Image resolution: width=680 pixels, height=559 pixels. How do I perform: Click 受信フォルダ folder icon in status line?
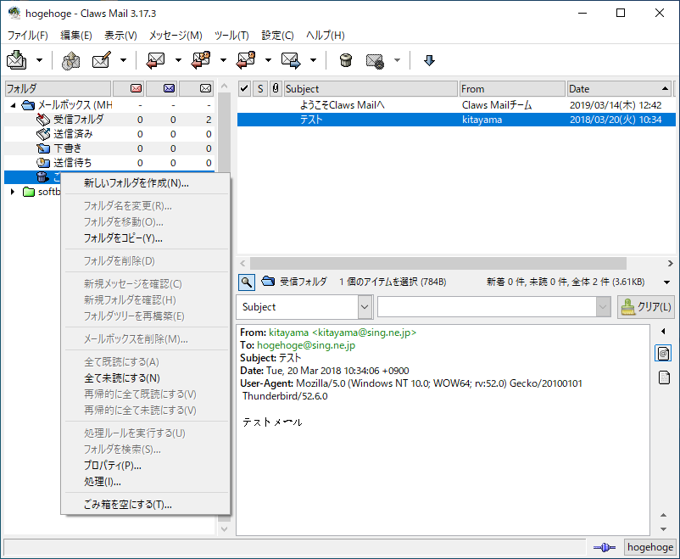268,282
